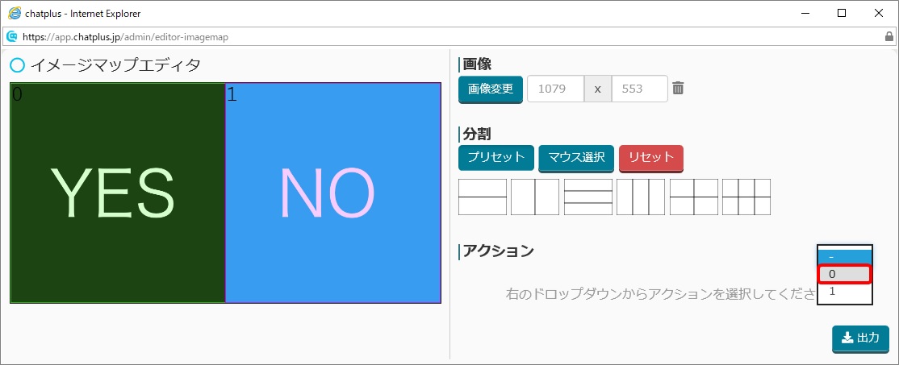Click the address bar URL
This screenshot has height=365, width=899.
point(125,37)
